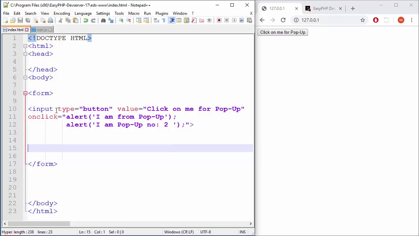Open the File menu
Image resolution: width=419 pixels, height=236 pixels.
click(x=6, y=13)
